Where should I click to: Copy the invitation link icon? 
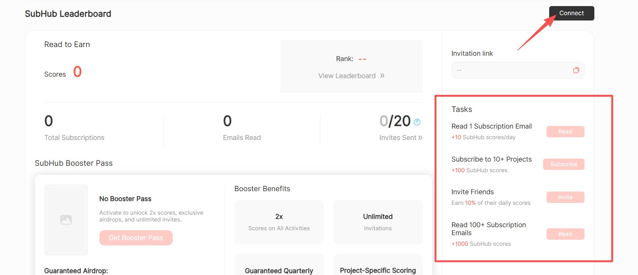576,70
